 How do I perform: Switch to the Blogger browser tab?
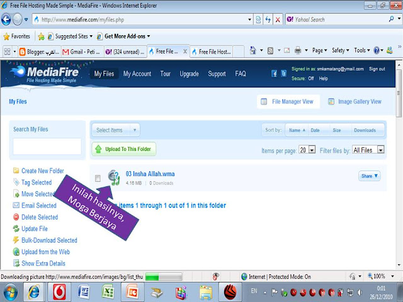[x=40, y=52]
